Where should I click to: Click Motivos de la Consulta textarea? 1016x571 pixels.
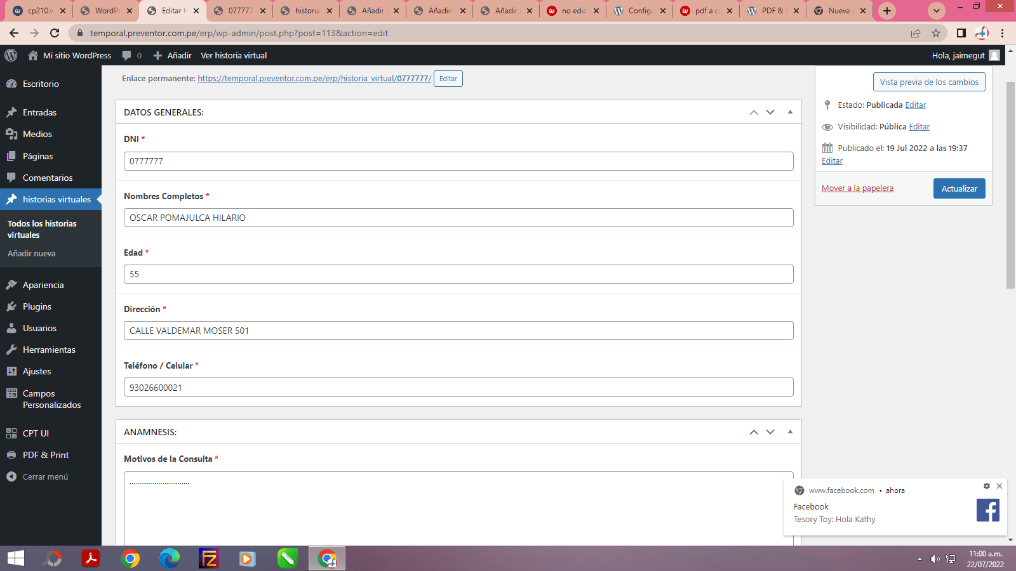[x=458, y=509]
